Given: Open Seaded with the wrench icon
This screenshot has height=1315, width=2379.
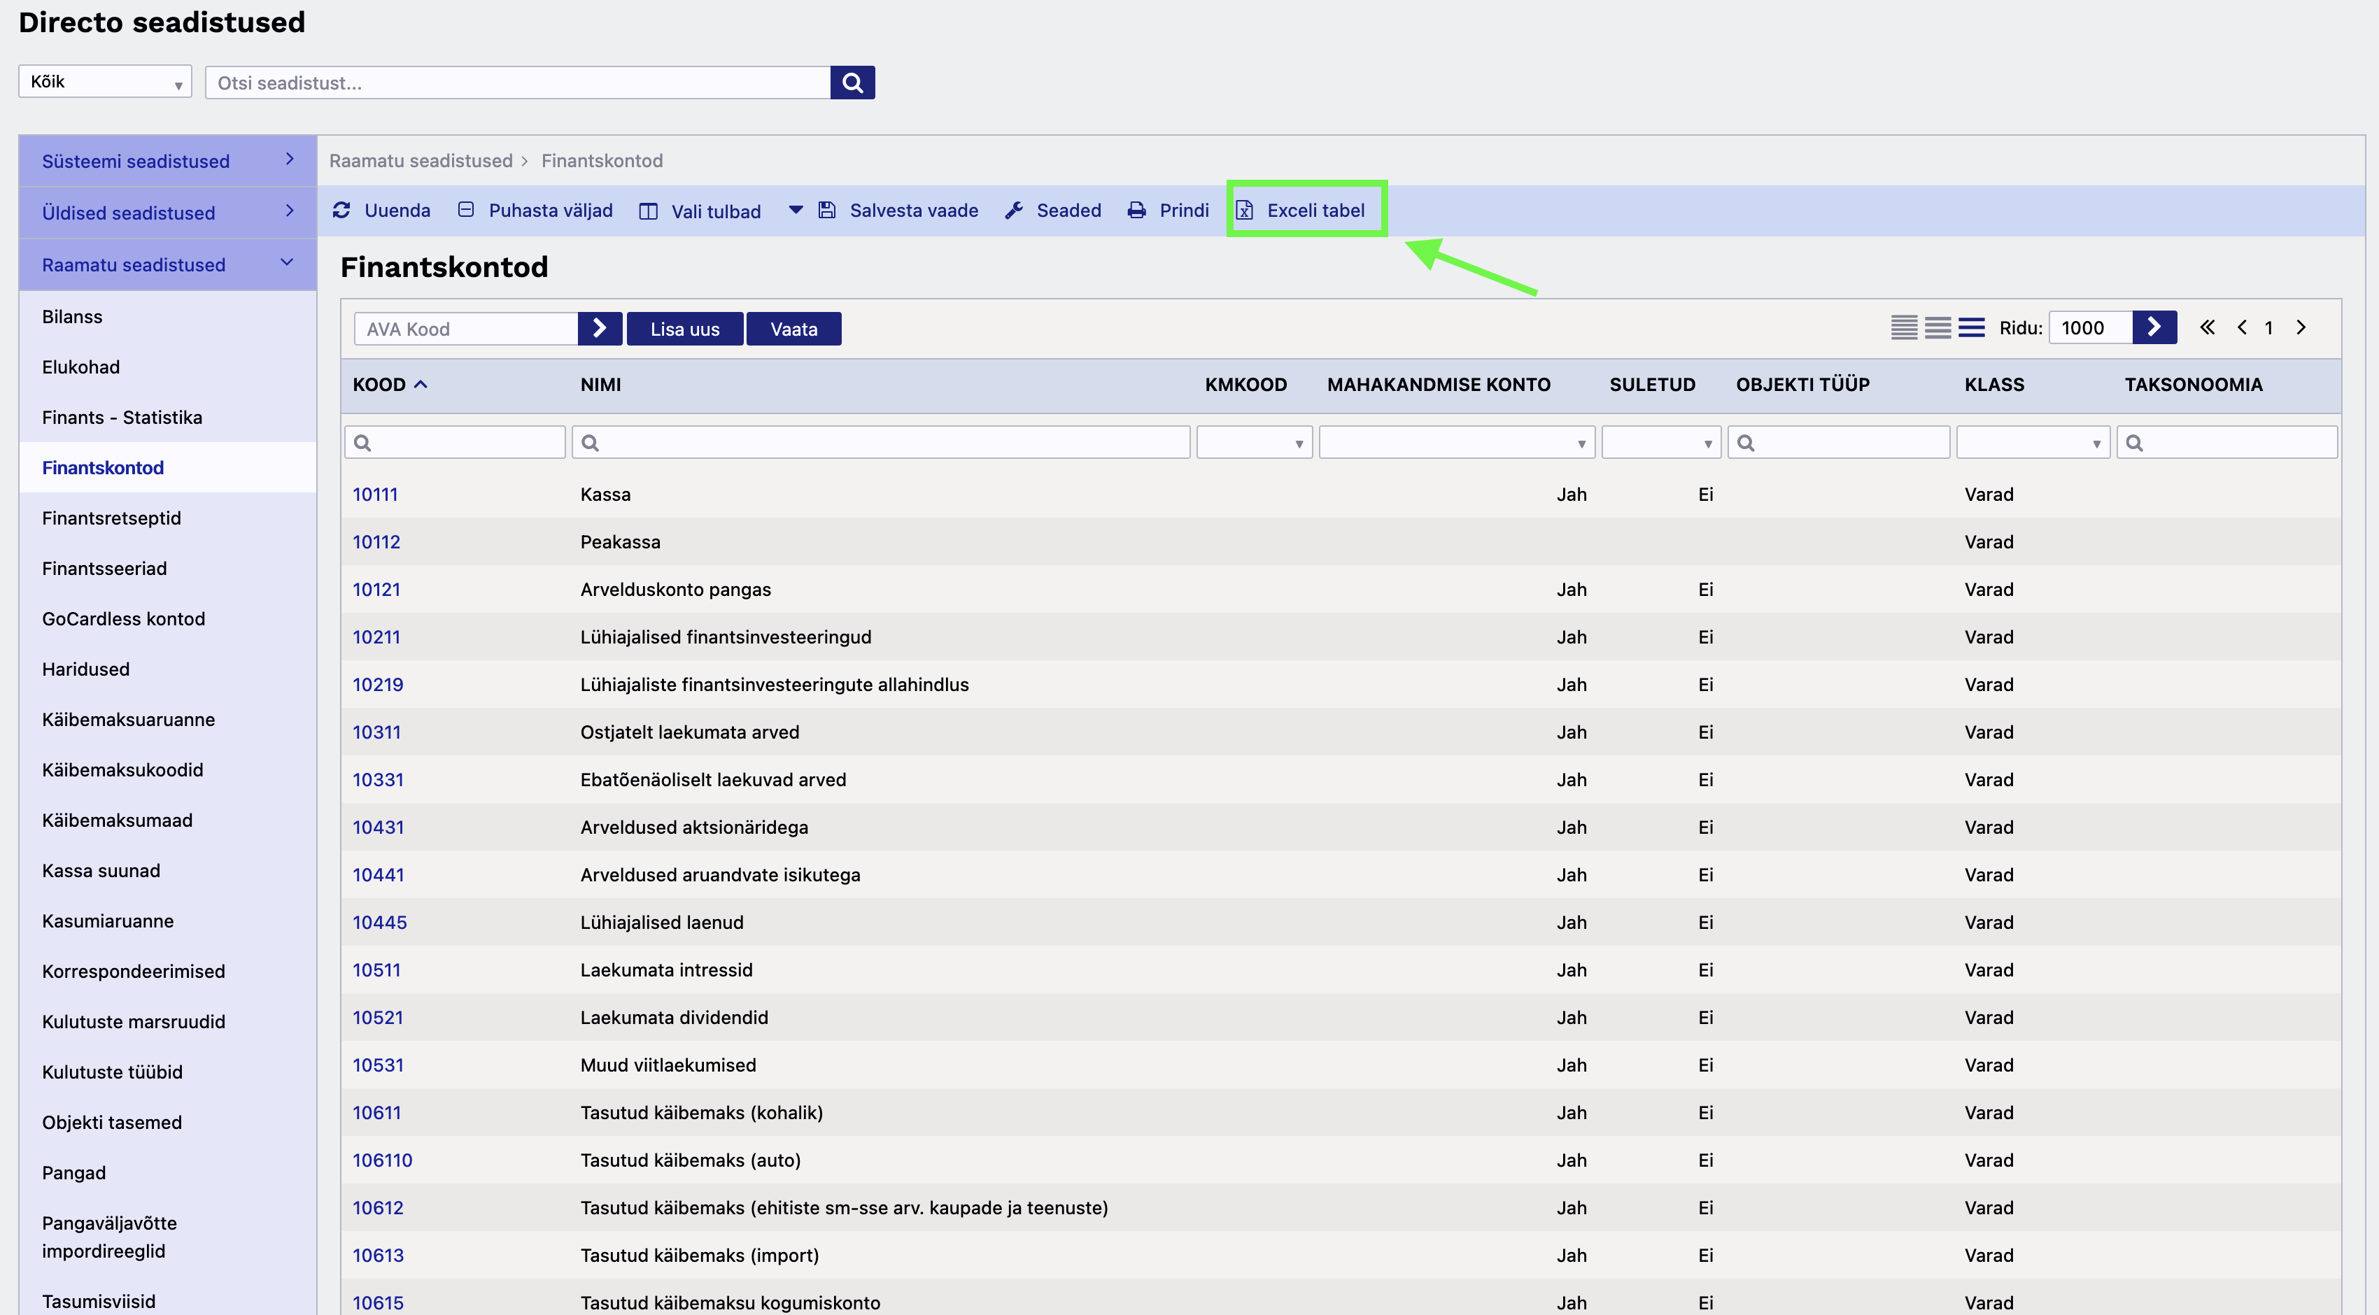Looking at the screenshot, I should coord(1014,210).
